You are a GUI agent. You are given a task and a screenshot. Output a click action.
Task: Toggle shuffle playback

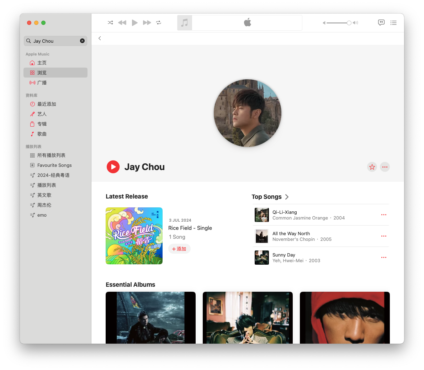tap(110, 22)
